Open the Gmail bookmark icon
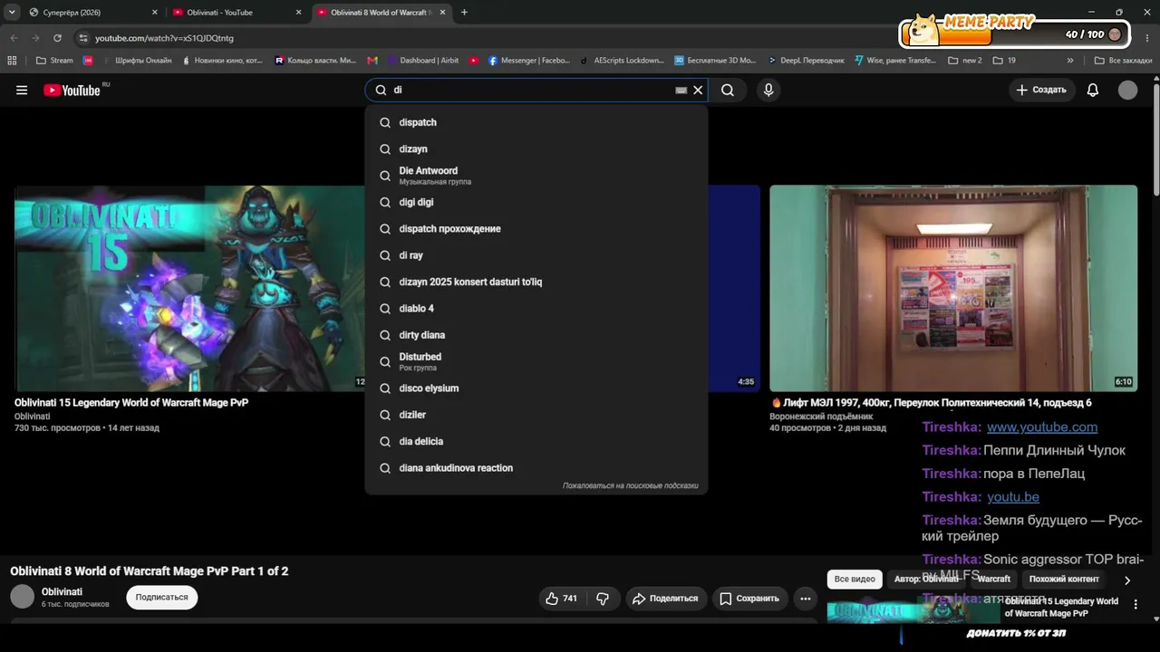Screen dimensions: 1160x652 point(372,61)
